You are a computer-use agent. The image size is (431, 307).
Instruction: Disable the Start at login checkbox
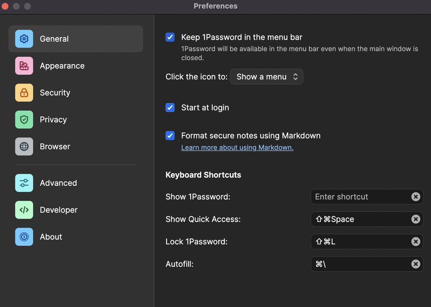pyautogui.click(x=170, y=108)
